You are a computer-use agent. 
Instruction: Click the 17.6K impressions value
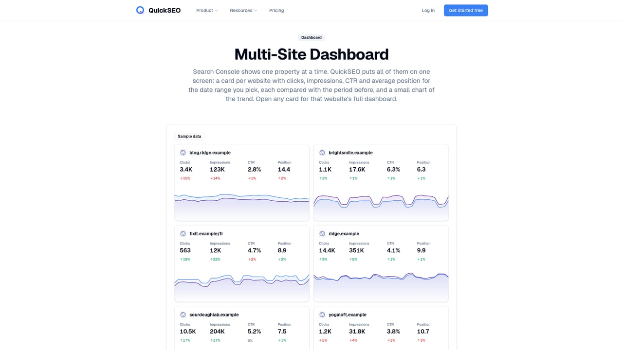click(x=357, y=170)
